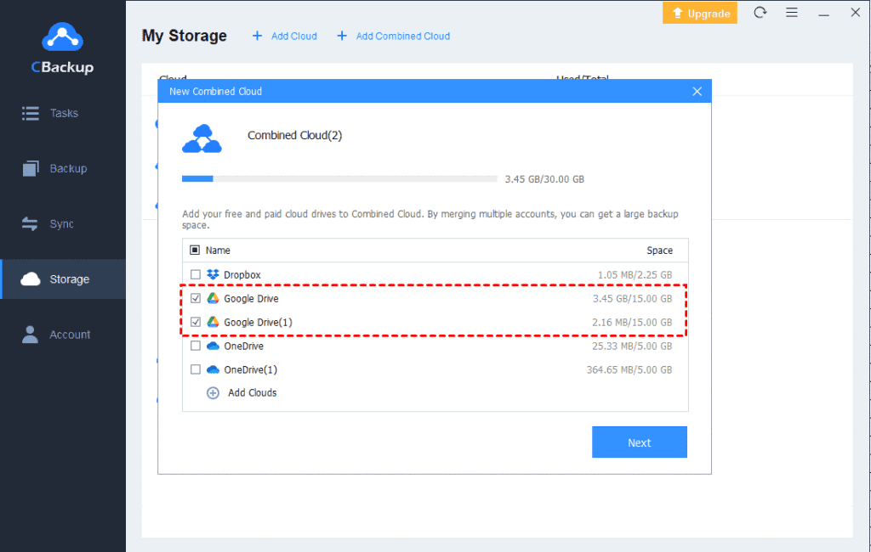Toggle the select-all checkbox in Name header

pyautogui.click(x=195, y=250)
